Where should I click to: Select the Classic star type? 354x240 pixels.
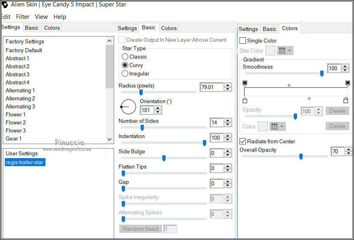pos(125,57)
